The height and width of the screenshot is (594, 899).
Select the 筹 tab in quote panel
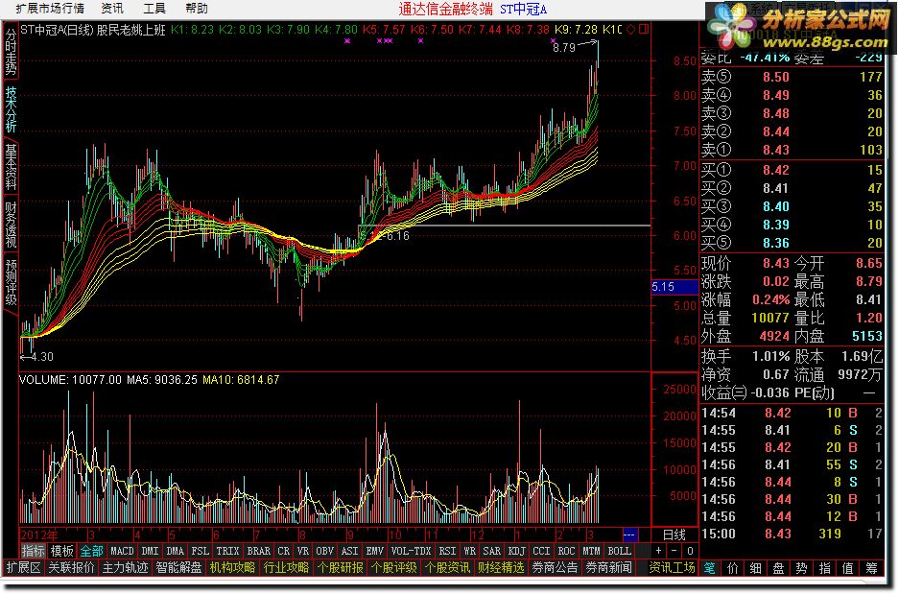click(871, 568)
